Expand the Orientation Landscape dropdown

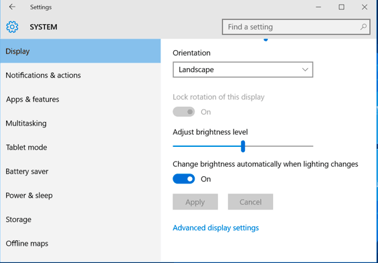point(243,69)
